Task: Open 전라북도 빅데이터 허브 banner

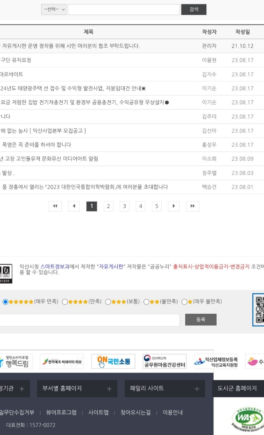Action: click(x=62, y=361)
